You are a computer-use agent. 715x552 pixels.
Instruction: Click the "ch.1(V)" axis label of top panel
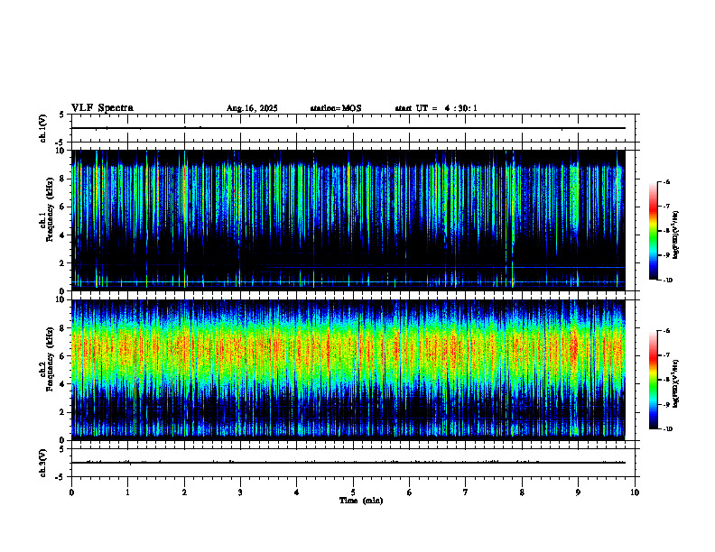tap(42, 128)
